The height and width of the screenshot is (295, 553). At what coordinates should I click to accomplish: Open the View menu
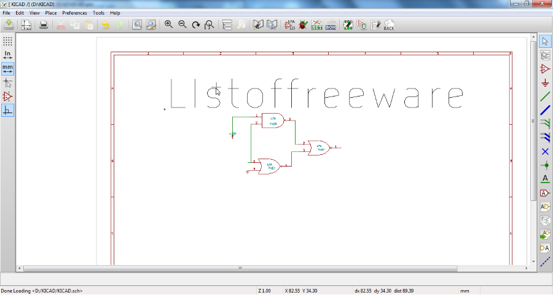(34, 13)
